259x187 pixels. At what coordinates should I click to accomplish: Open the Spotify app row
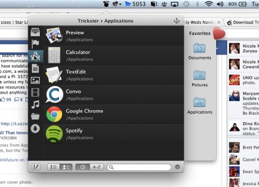coord(114,134)
